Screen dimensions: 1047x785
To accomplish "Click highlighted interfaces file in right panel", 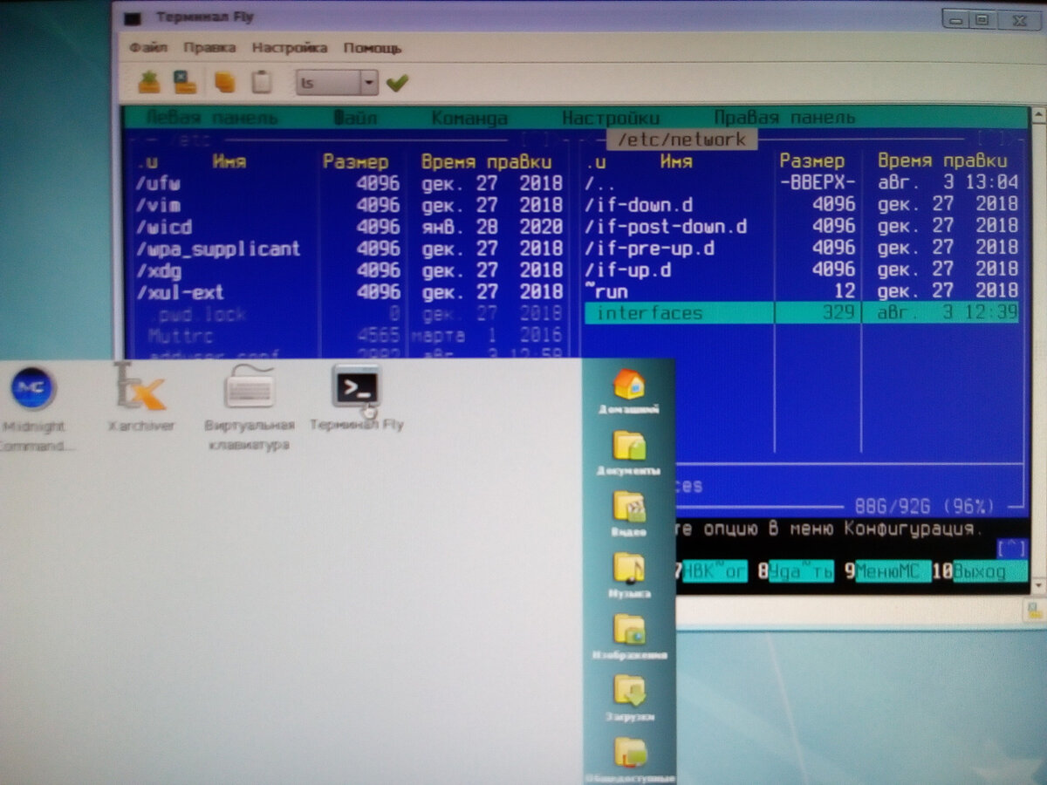I will pyautogui.click(x=802, y=313).
